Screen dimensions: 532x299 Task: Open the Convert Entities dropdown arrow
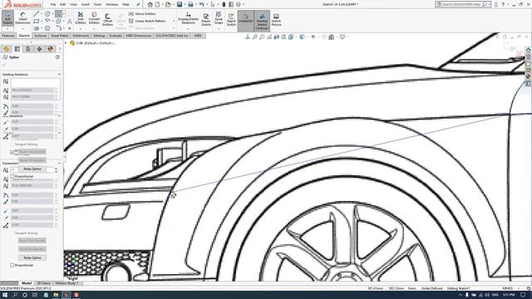[x=94, y=28]
